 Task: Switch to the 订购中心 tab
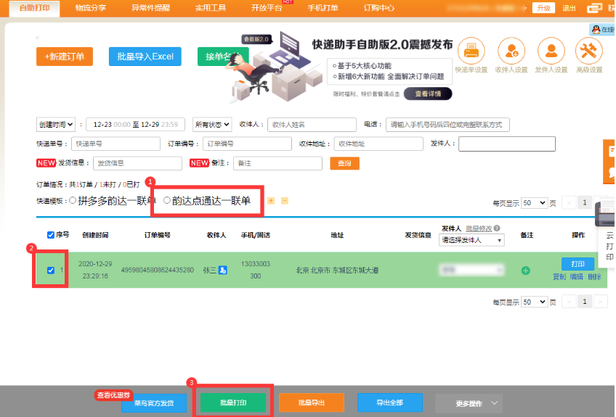tap(379, 8)
